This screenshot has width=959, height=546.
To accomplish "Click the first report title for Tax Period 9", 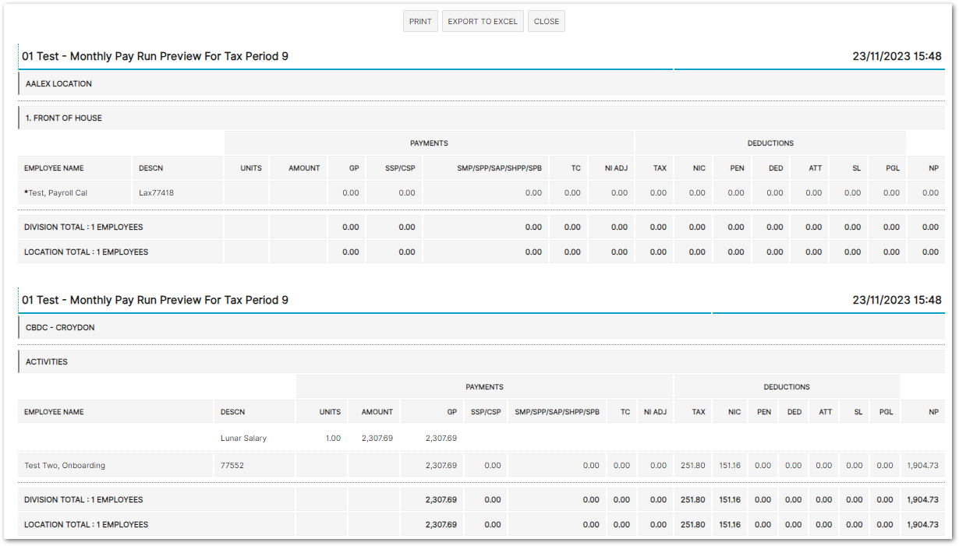I will pyautogui.click(x=155, y=56).
